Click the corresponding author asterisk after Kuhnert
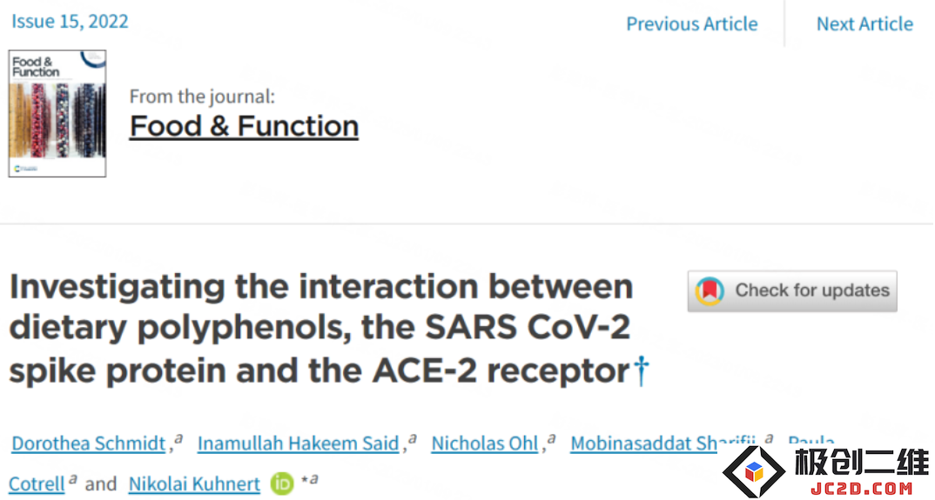Screen dimensions: 935x500 [x=304, y=480]
